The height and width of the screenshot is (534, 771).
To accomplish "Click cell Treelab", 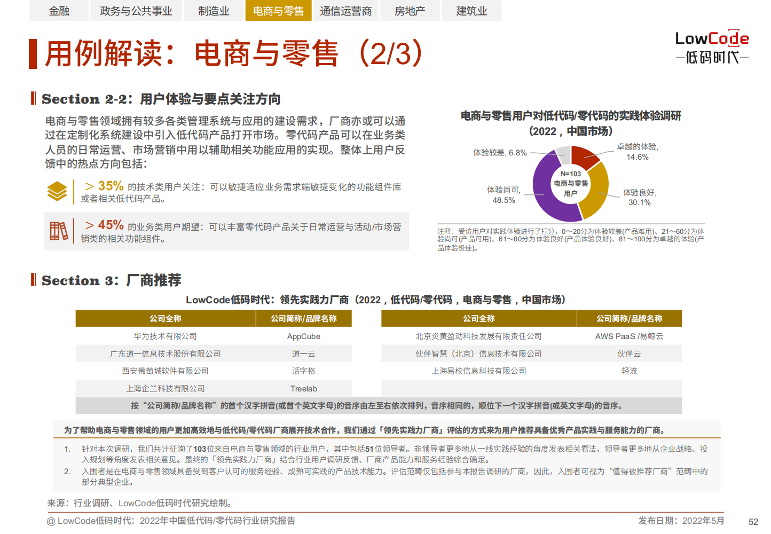I will pos(304,388).
